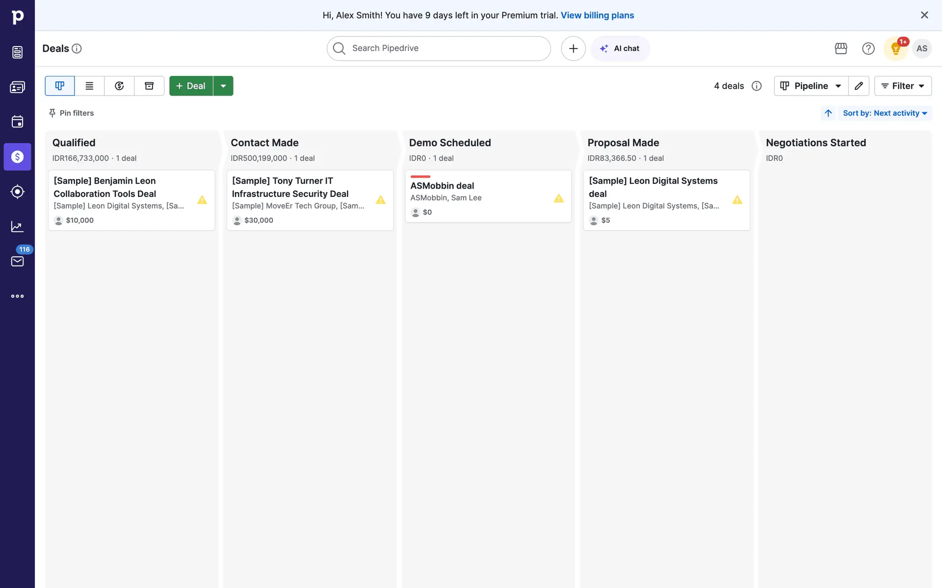
Task: Open the Marketplace store icon
Action: 841,49
